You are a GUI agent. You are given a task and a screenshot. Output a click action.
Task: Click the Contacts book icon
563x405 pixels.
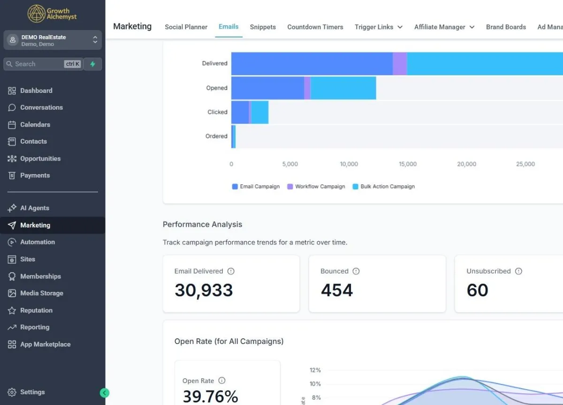point(12,141)
